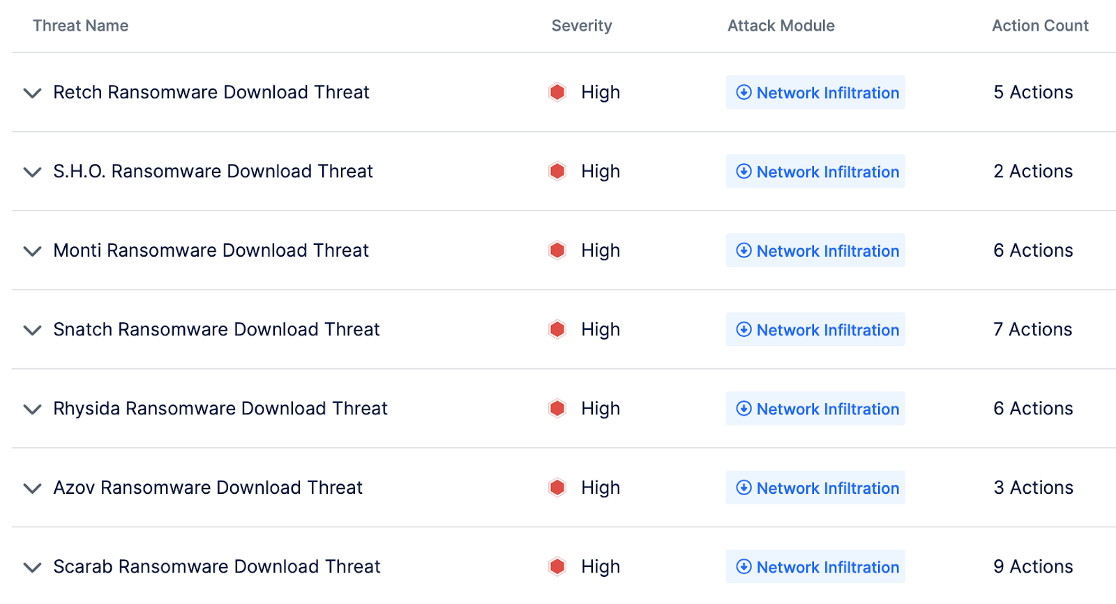Image resolution: width=1116 pixels, height=604 pixels.
Task: Open Azov Ransomware Download Threat name
Action: [x=208, y=488]
